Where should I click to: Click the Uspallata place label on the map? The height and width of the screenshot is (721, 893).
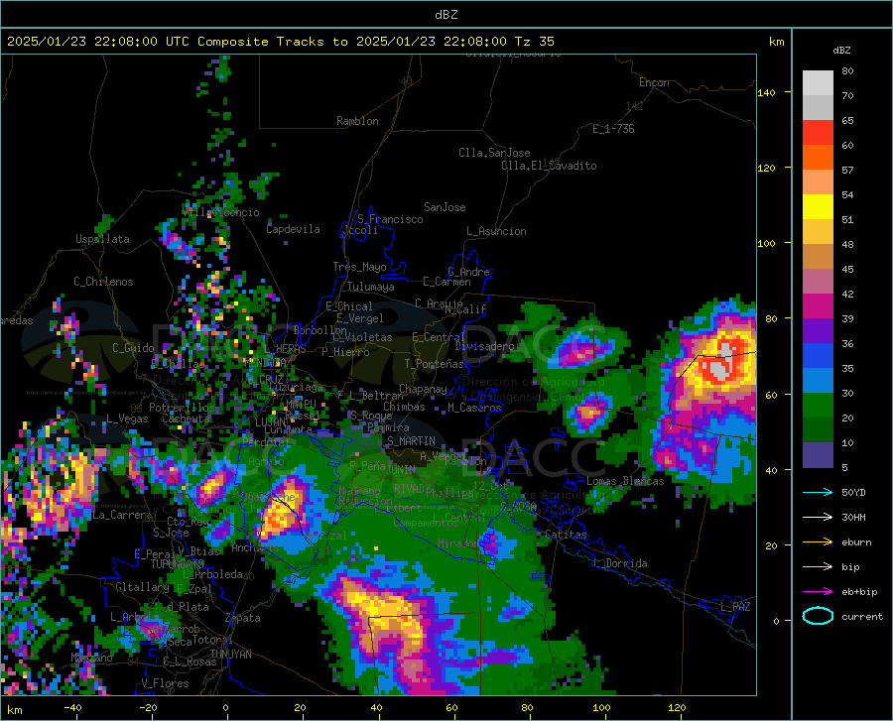(x=102, y=239)
